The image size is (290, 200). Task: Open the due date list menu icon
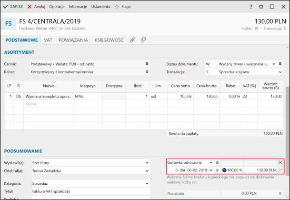[217, 170]
